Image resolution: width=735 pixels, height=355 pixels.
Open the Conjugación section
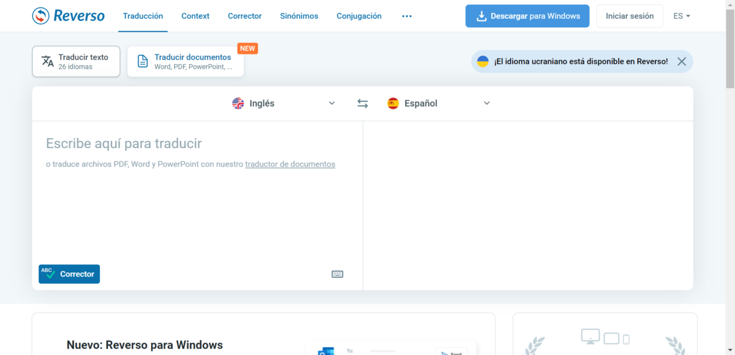click(x=359, y=16)
